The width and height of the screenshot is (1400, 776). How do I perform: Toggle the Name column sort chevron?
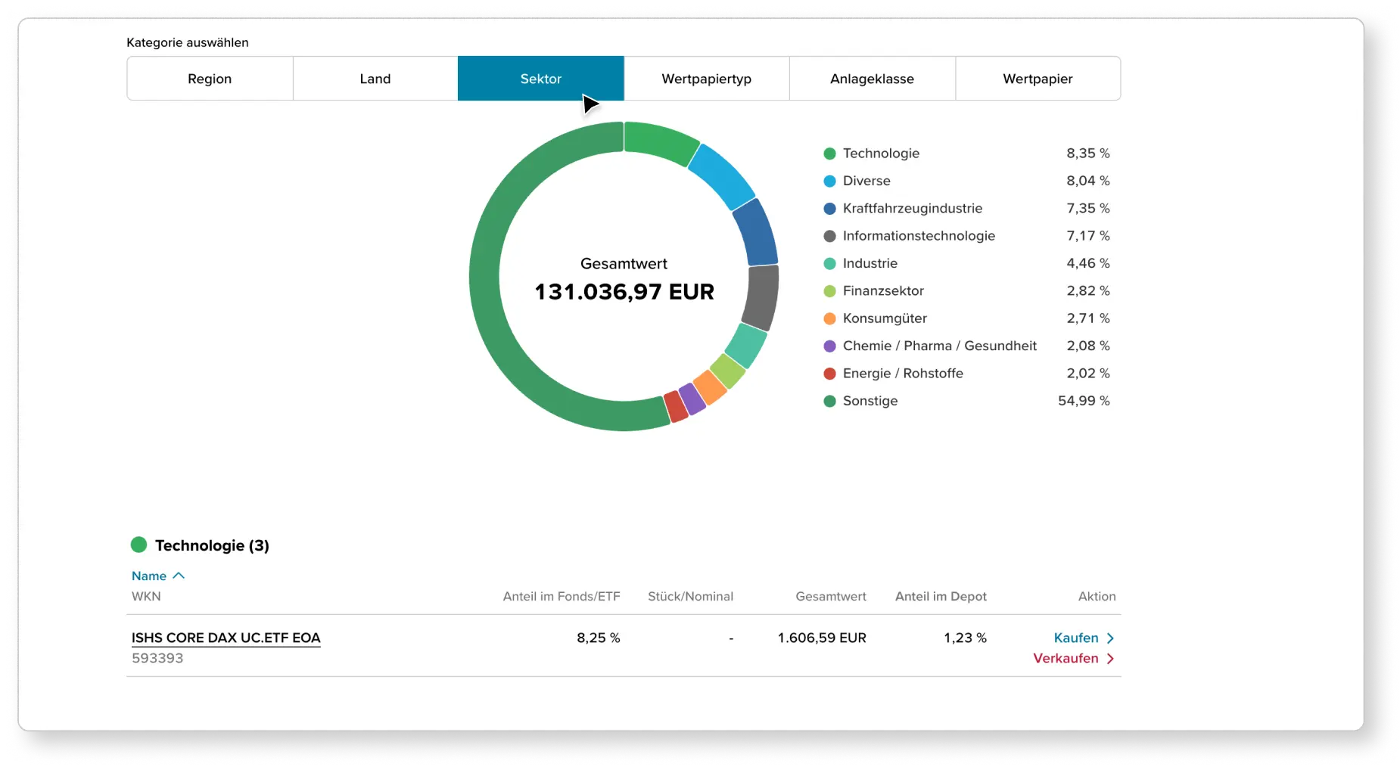tap(179, 576)
